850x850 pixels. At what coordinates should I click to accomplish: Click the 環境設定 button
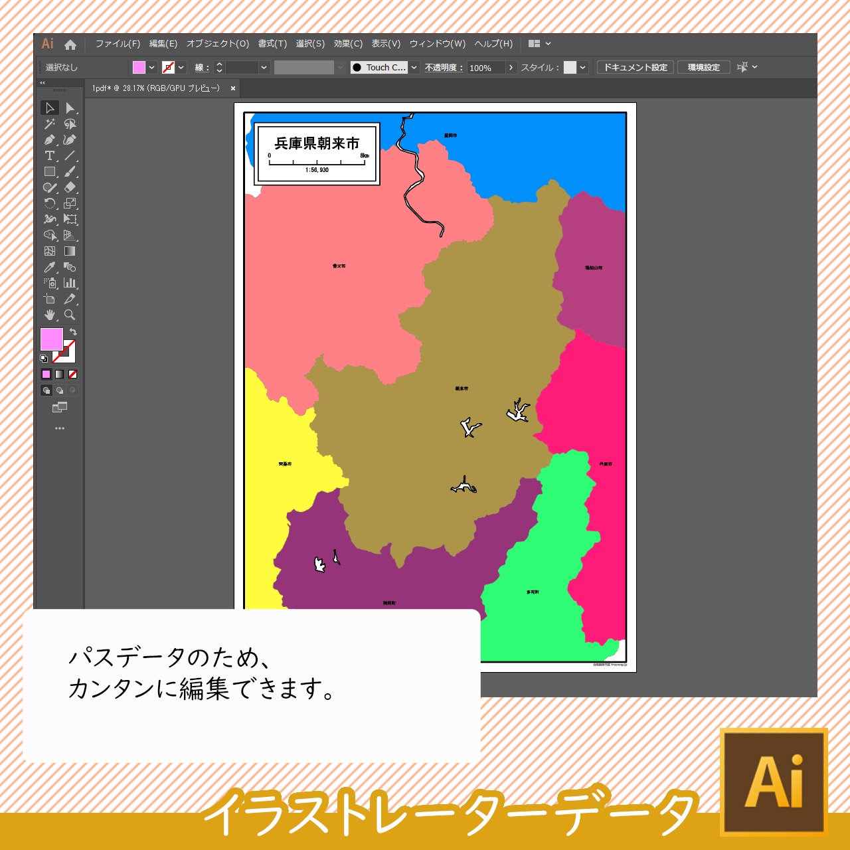[x=704, y=67]
